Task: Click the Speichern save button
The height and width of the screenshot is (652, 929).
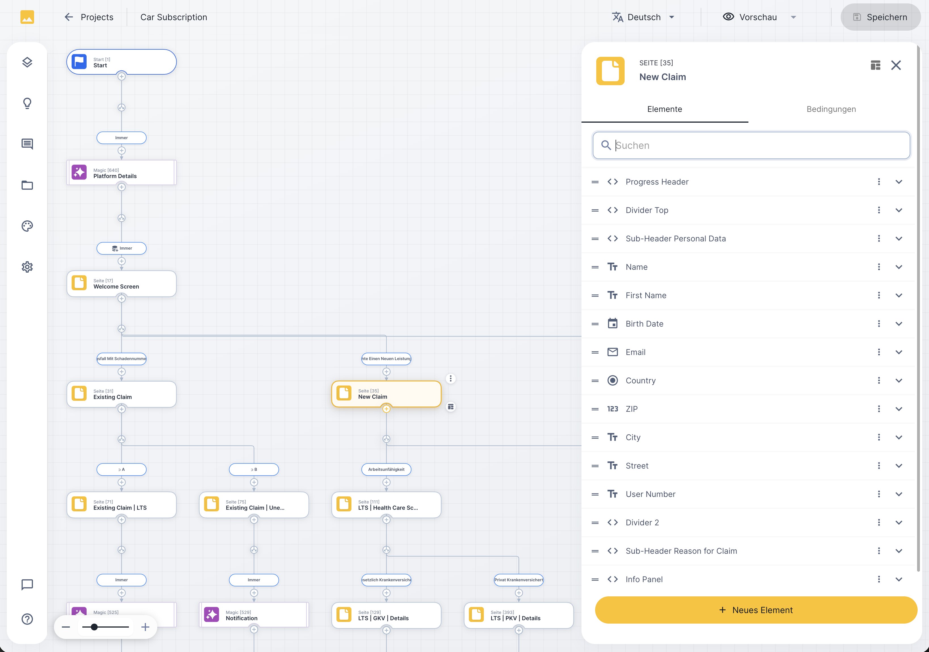Action: coord(880,17)
